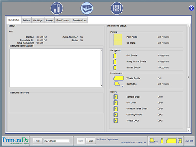Click the 3:28 PM clock display
The height and width of the screenshot is (147, 196).
(x=189, y=141)
